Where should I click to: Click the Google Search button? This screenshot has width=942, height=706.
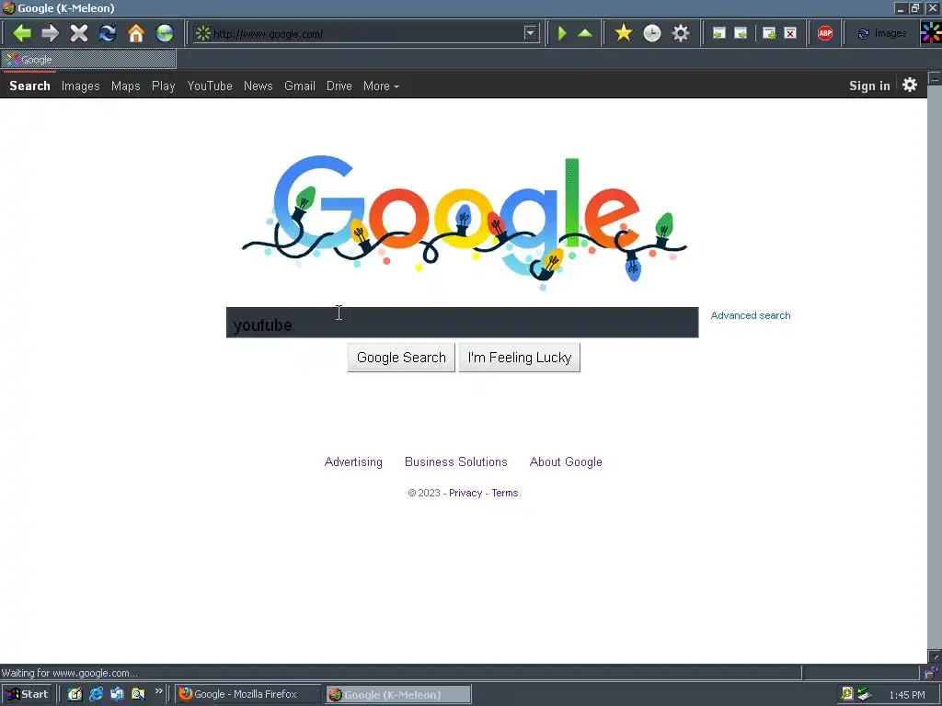point(401,358)
